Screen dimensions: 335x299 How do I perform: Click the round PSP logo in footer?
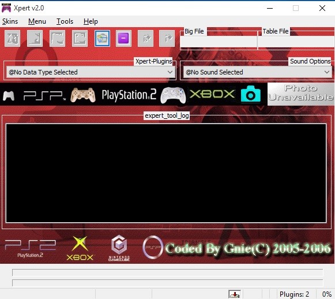(x=153, y=248)
